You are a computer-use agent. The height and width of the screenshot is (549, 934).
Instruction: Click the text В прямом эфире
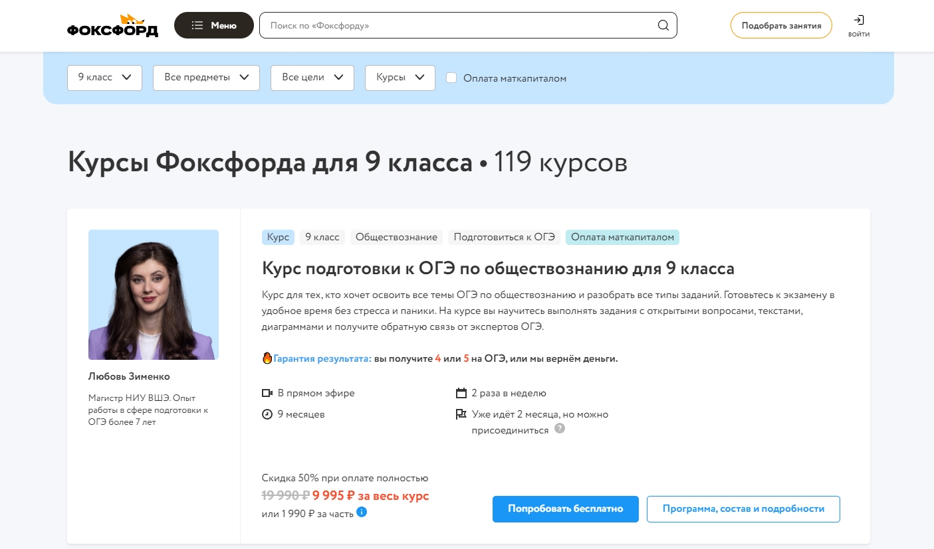316,393
